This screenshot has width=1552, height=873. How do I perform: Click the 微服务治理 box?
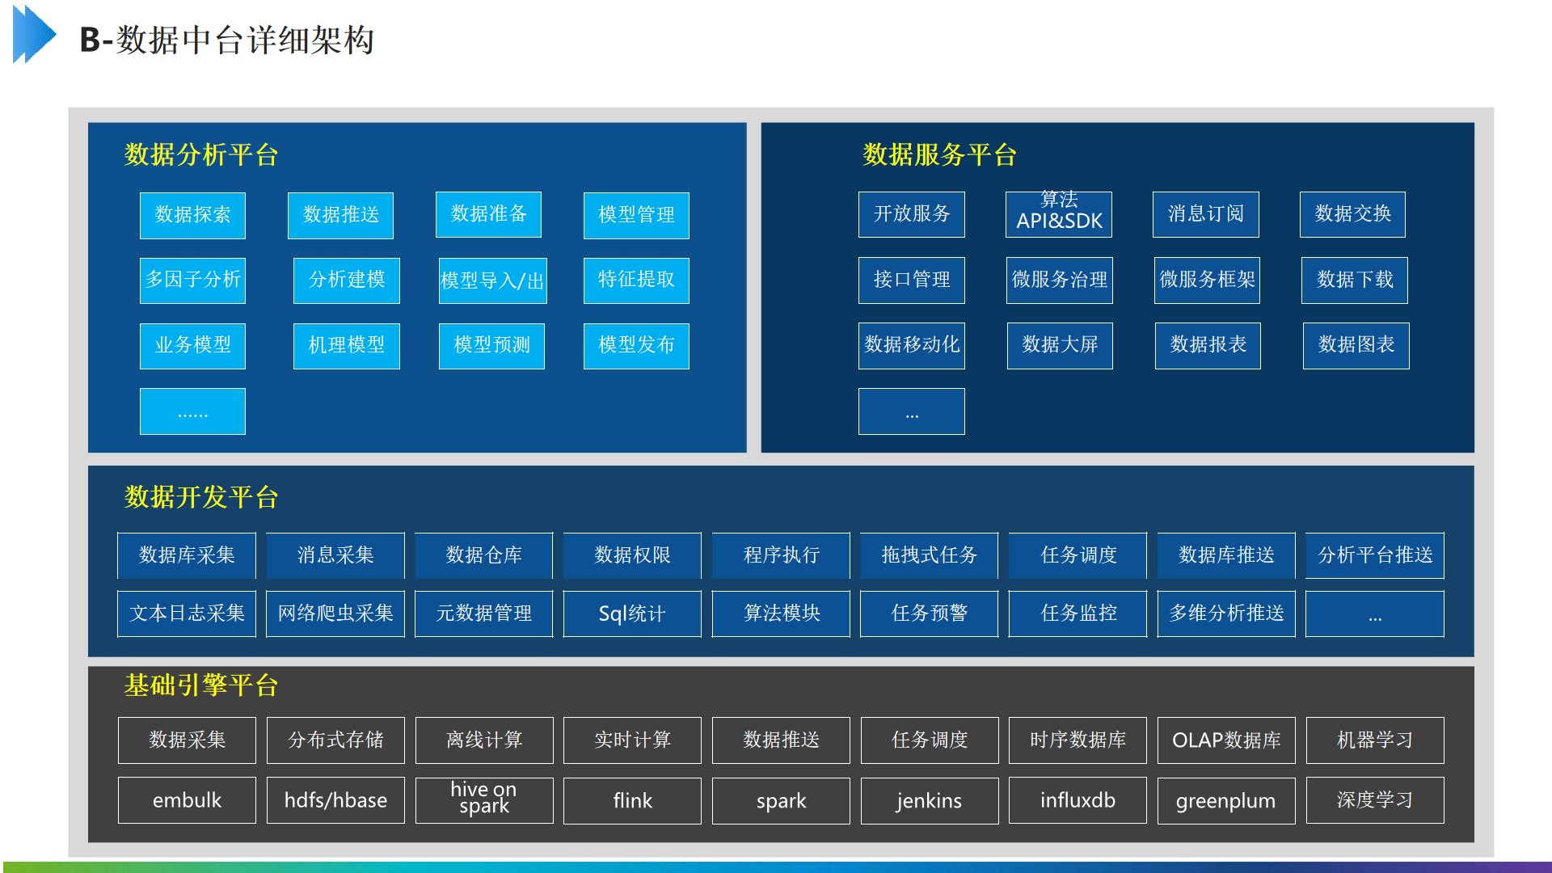pyautogui.click(x=1060, y=280)
